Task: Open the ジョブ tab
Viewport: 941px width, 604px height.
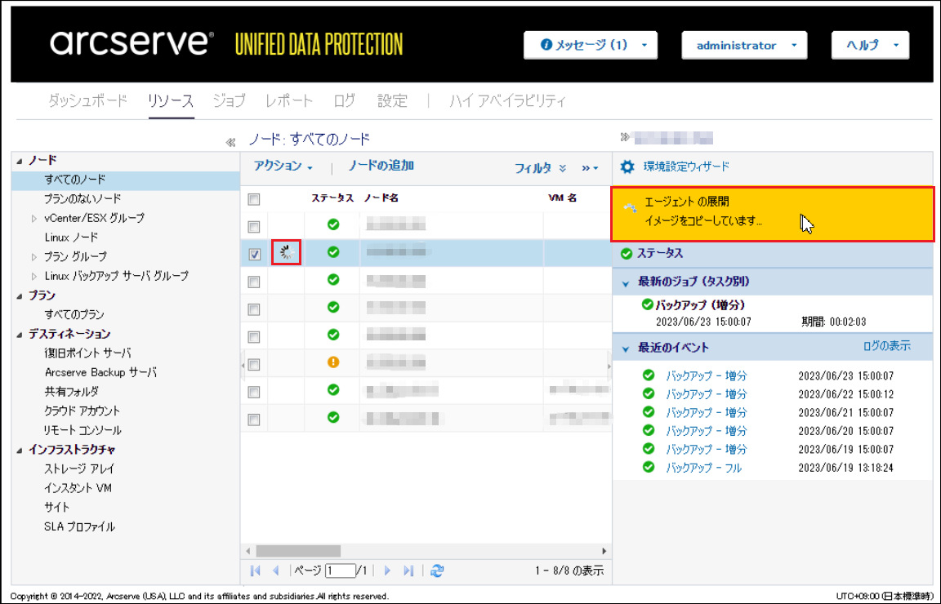Action: 229,101
